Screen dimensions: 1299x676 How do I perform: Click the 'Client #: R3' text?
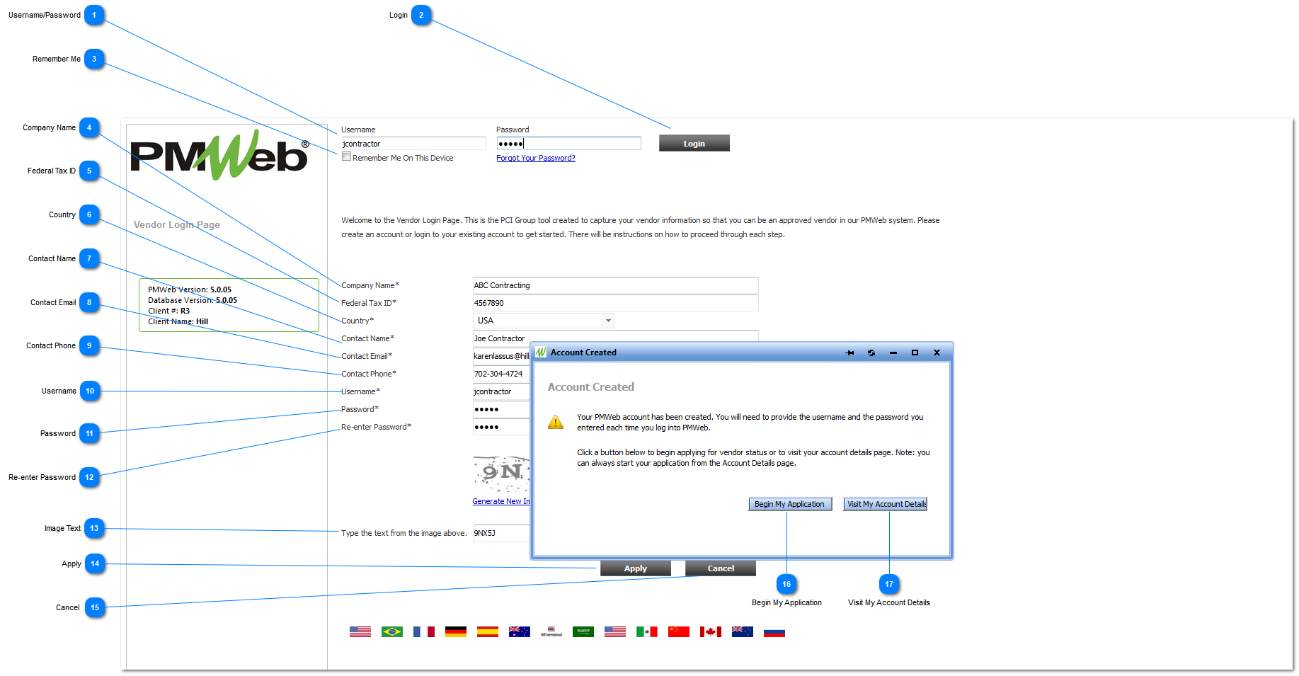pyautogui.click(x=168, y=311)
